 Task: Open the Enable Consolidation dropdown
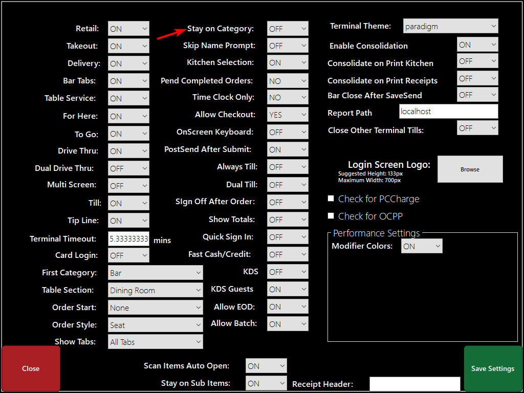pos(477,45)
